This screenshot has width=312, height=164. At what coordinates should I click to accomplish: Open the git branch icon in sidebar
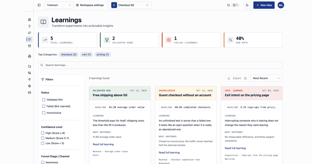point(29,33)
